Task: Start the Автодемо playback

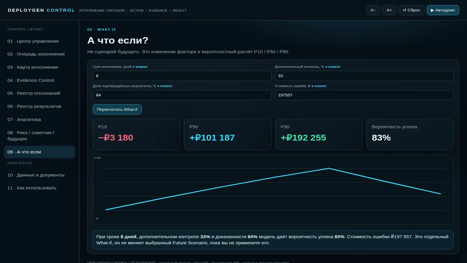Action: pos(443,10)
